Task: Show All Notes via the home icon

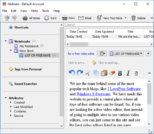Action: [31, 18]
